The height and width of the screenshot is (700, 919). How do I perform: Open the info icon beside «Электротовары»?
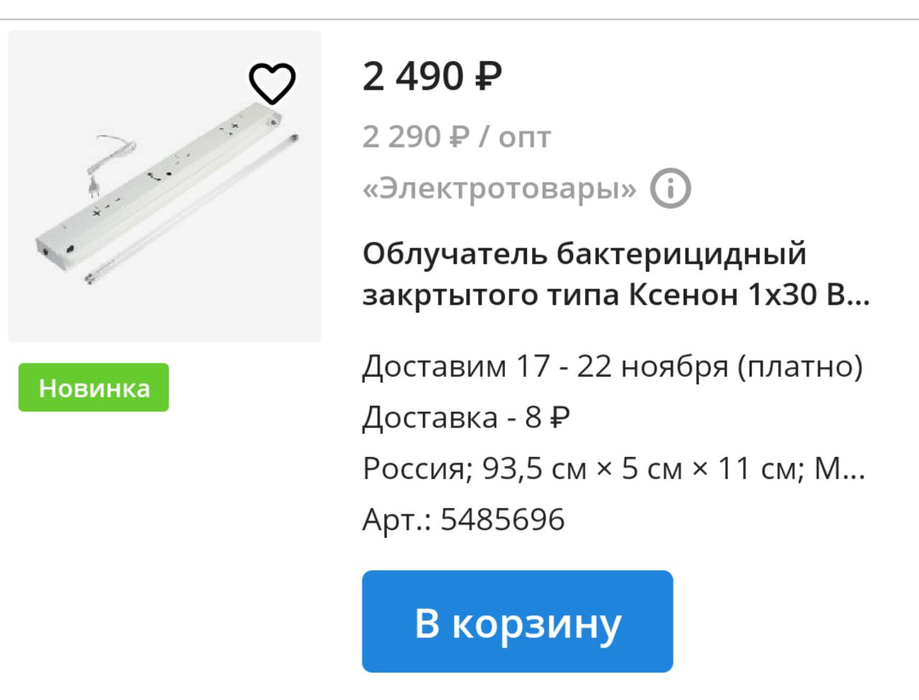[x=671, y=189]
